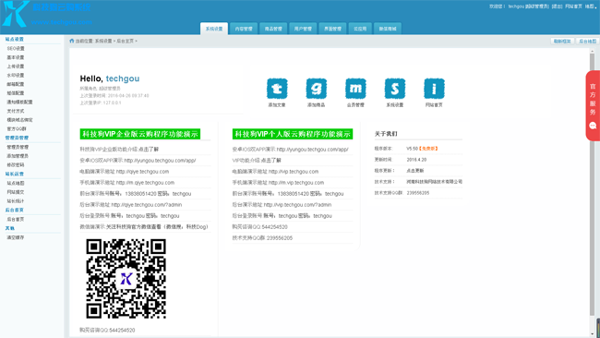Open the chat bubble on the 官方服务 tab
Viewport: 600px width, 338px height.
tap(593, 126)
